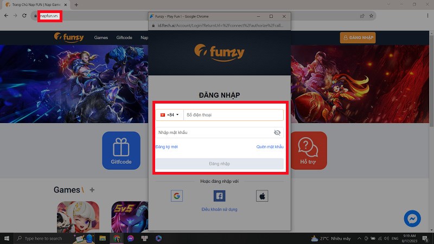Image resolution: width=434 pixels, height=244 pixels.
Task: Close the Trang Chủ Nạp FUN tab
Action: click(66, 5)
